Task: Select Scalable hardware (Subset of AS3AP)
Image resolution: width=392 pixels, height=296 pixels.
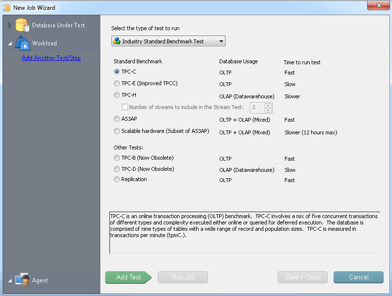Action: (x=117, y=131)
